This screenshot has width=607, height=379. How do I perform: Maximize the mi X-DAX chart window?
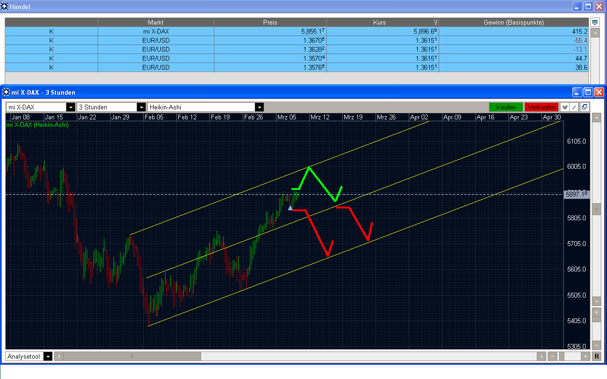click(588, 92)
